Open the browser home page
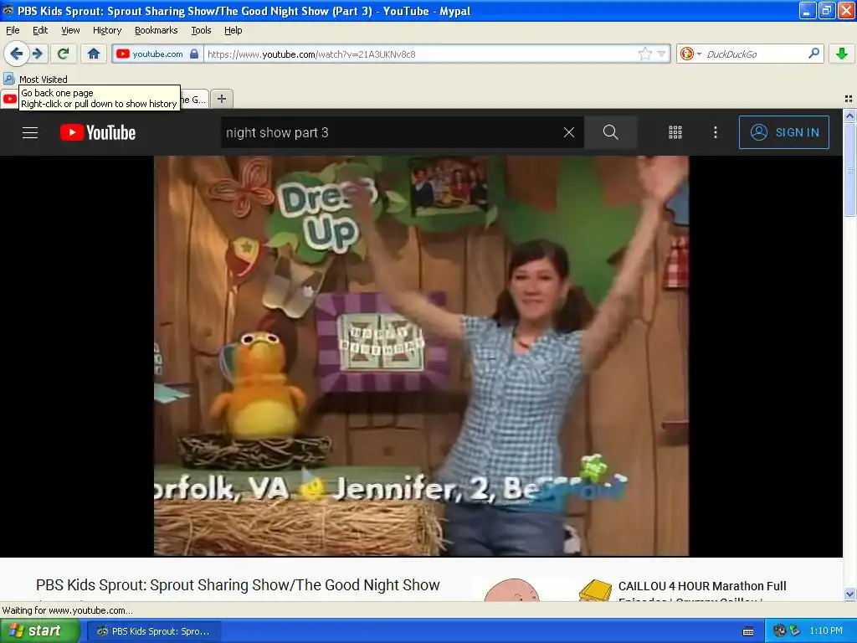 (x=94, y=54)
